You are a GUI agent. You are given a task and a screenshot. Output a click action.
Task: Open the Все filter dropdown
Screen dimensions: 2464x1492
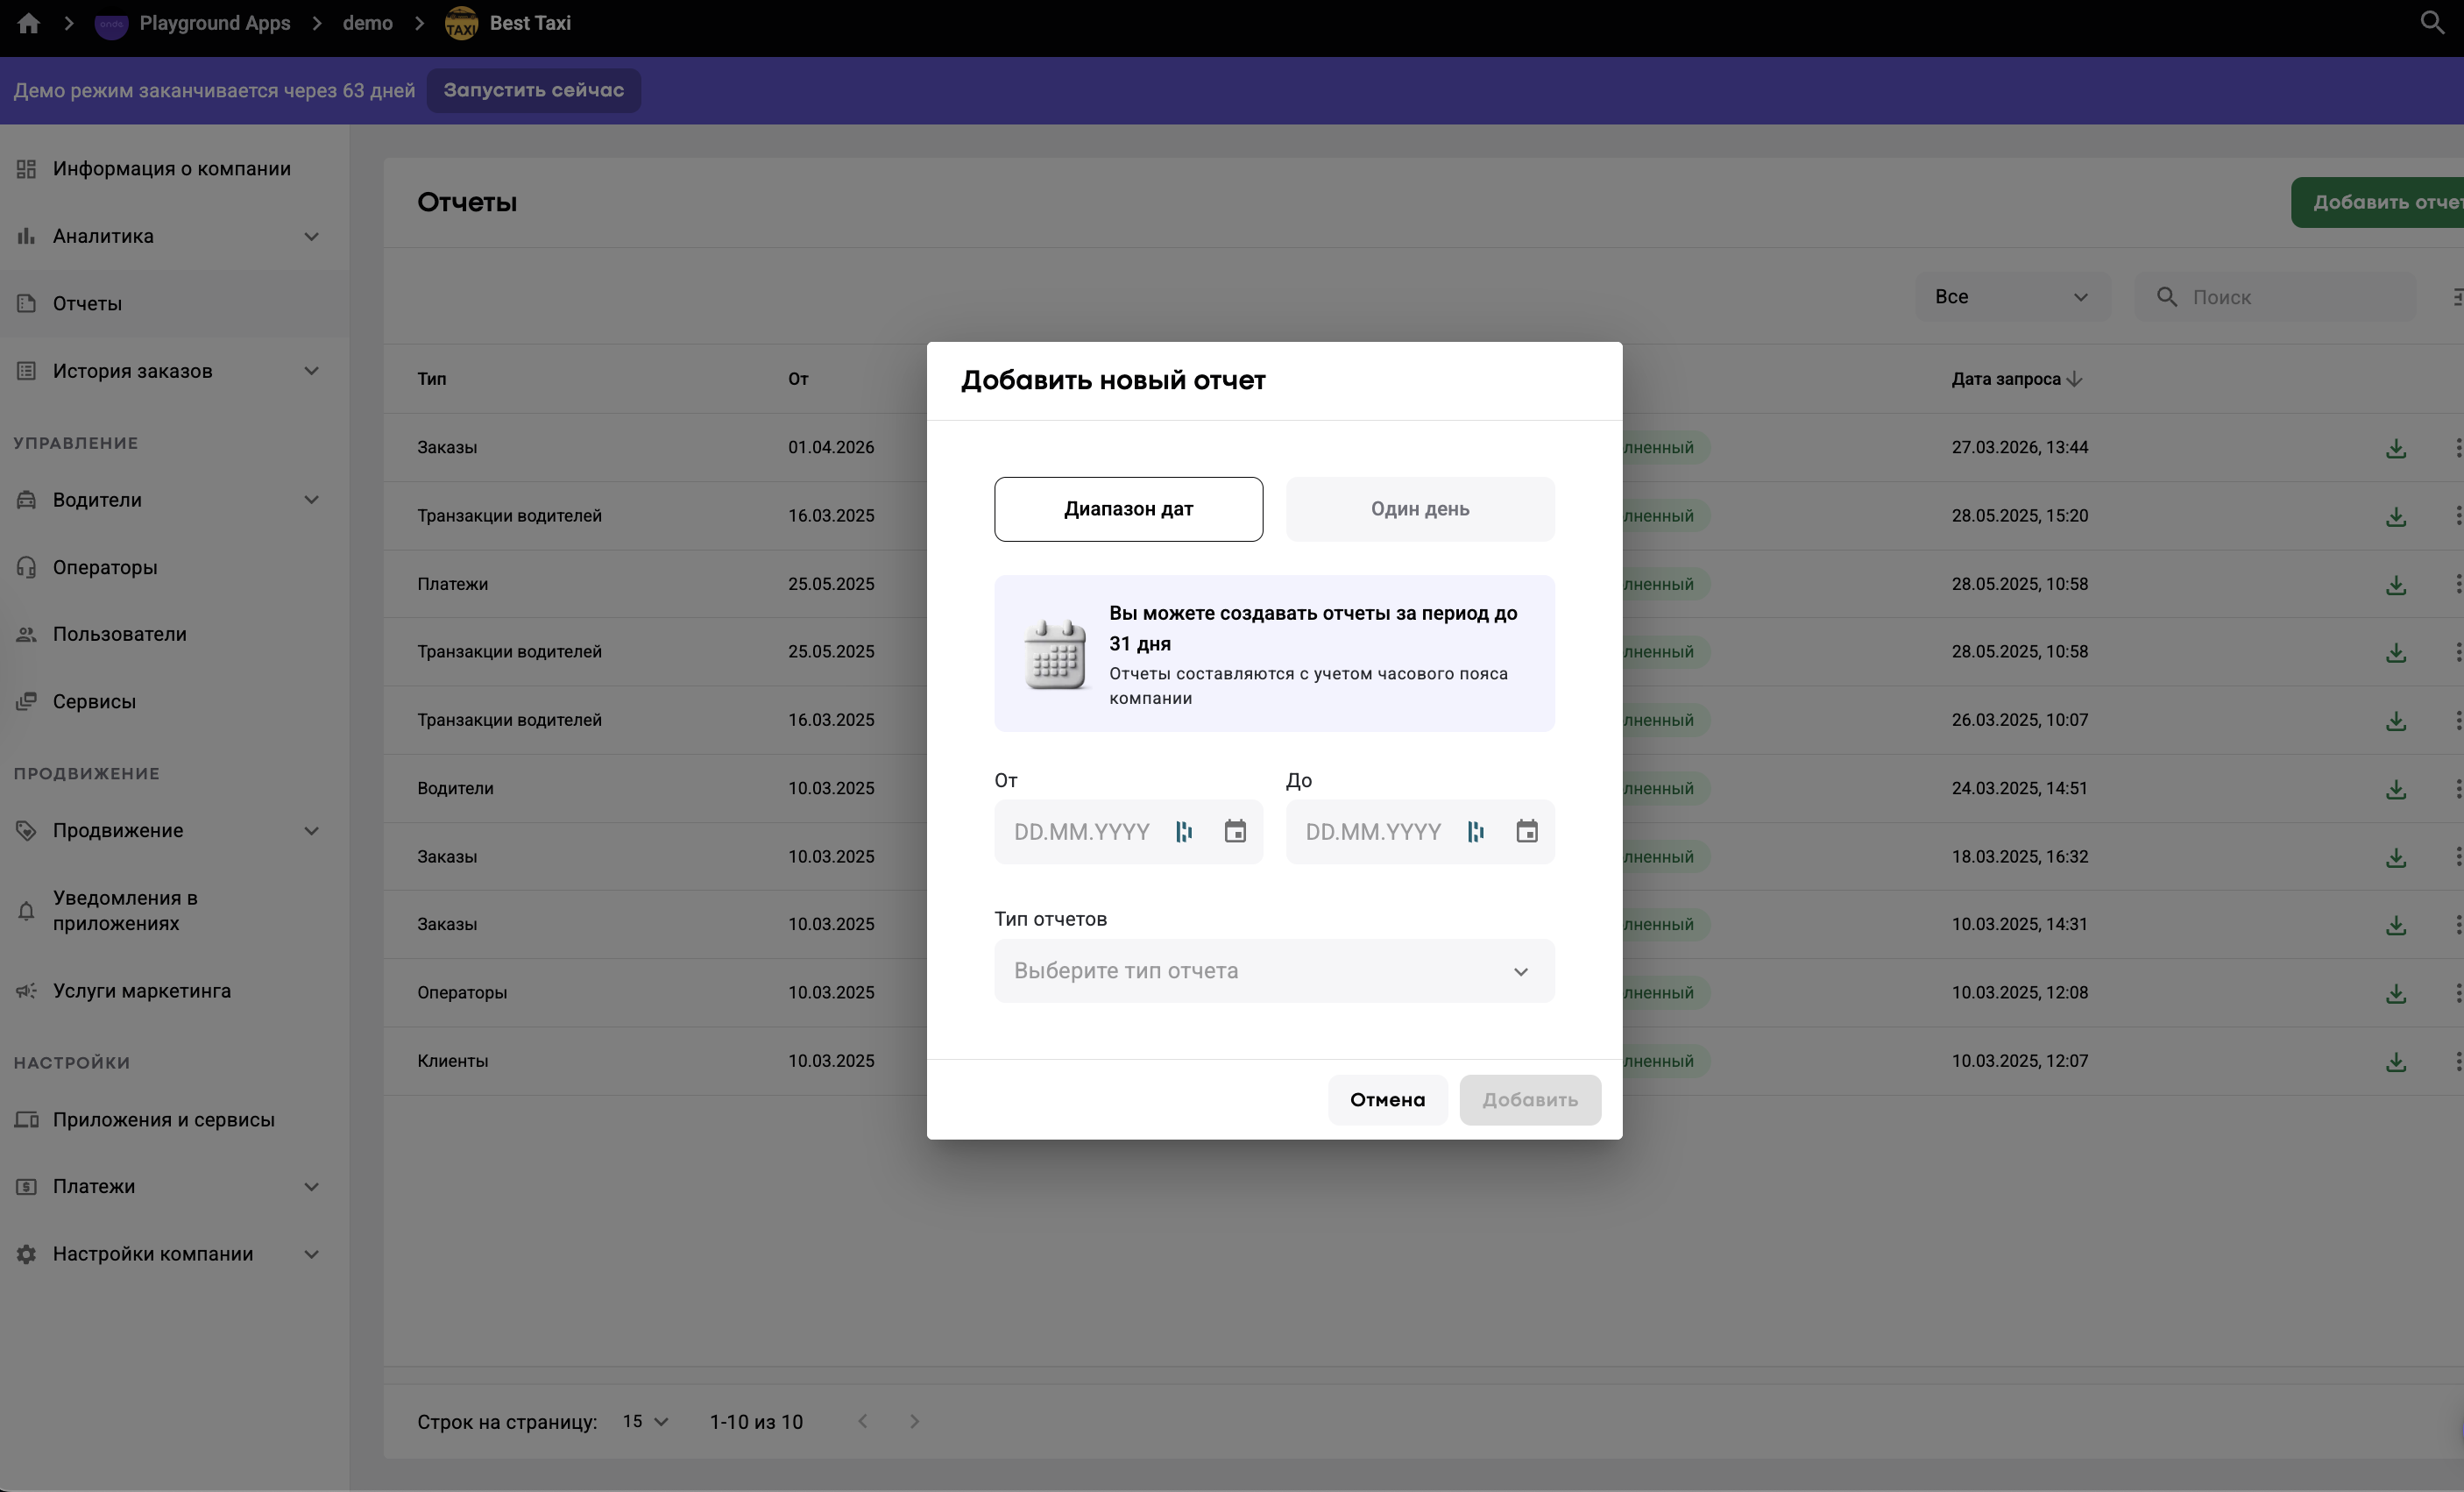click(2011, 297)
